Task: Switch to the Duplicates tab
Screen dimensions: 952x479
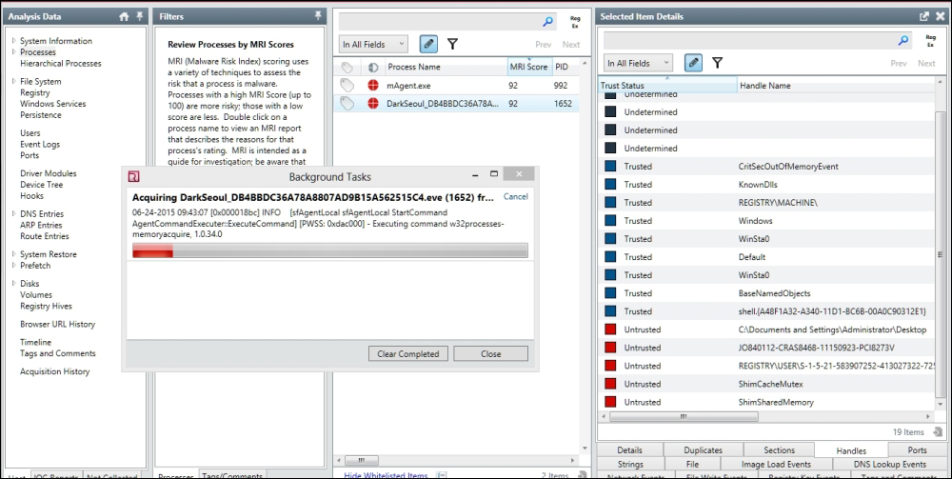Action: click(x=704, y=449)
